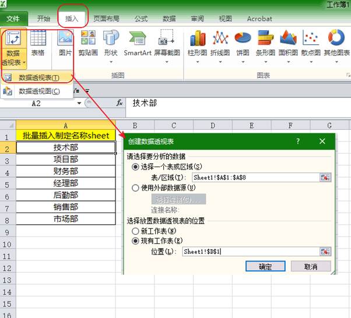Open the 柱形图 (Column chart) icon
The height and width of the screenshot is (318, 351).
click(x=198, y=44)
